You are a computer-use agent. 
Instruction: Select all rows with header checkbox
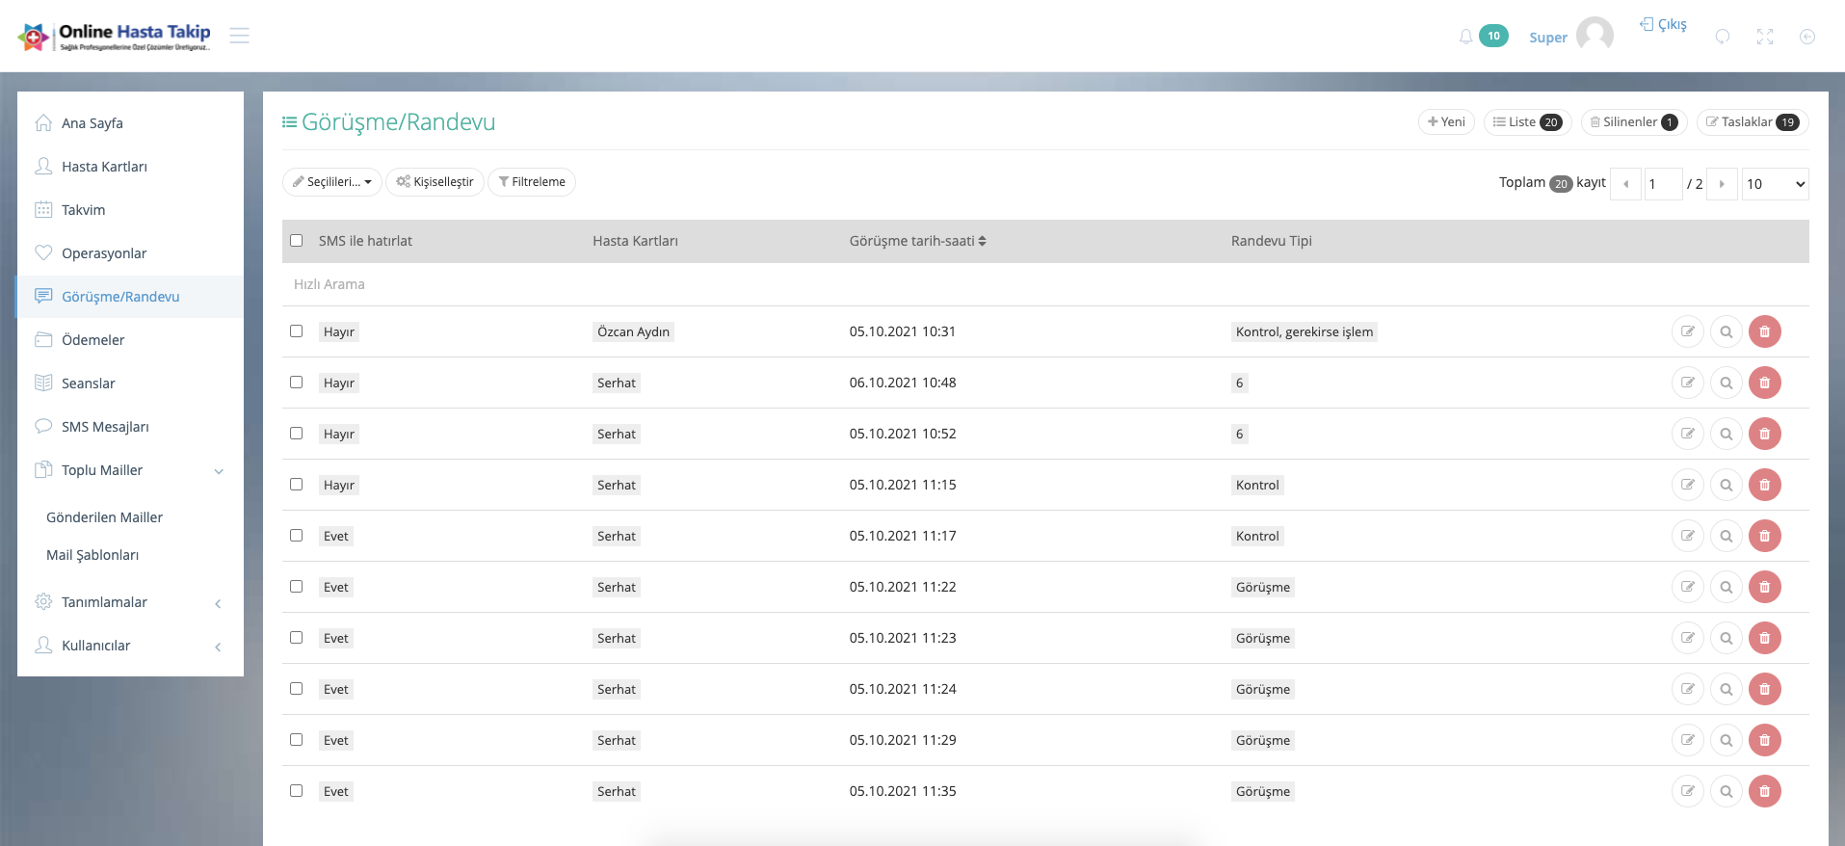click(x=297, y=241)
